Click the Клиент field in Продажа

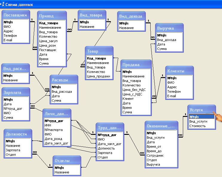click(136, 99)
